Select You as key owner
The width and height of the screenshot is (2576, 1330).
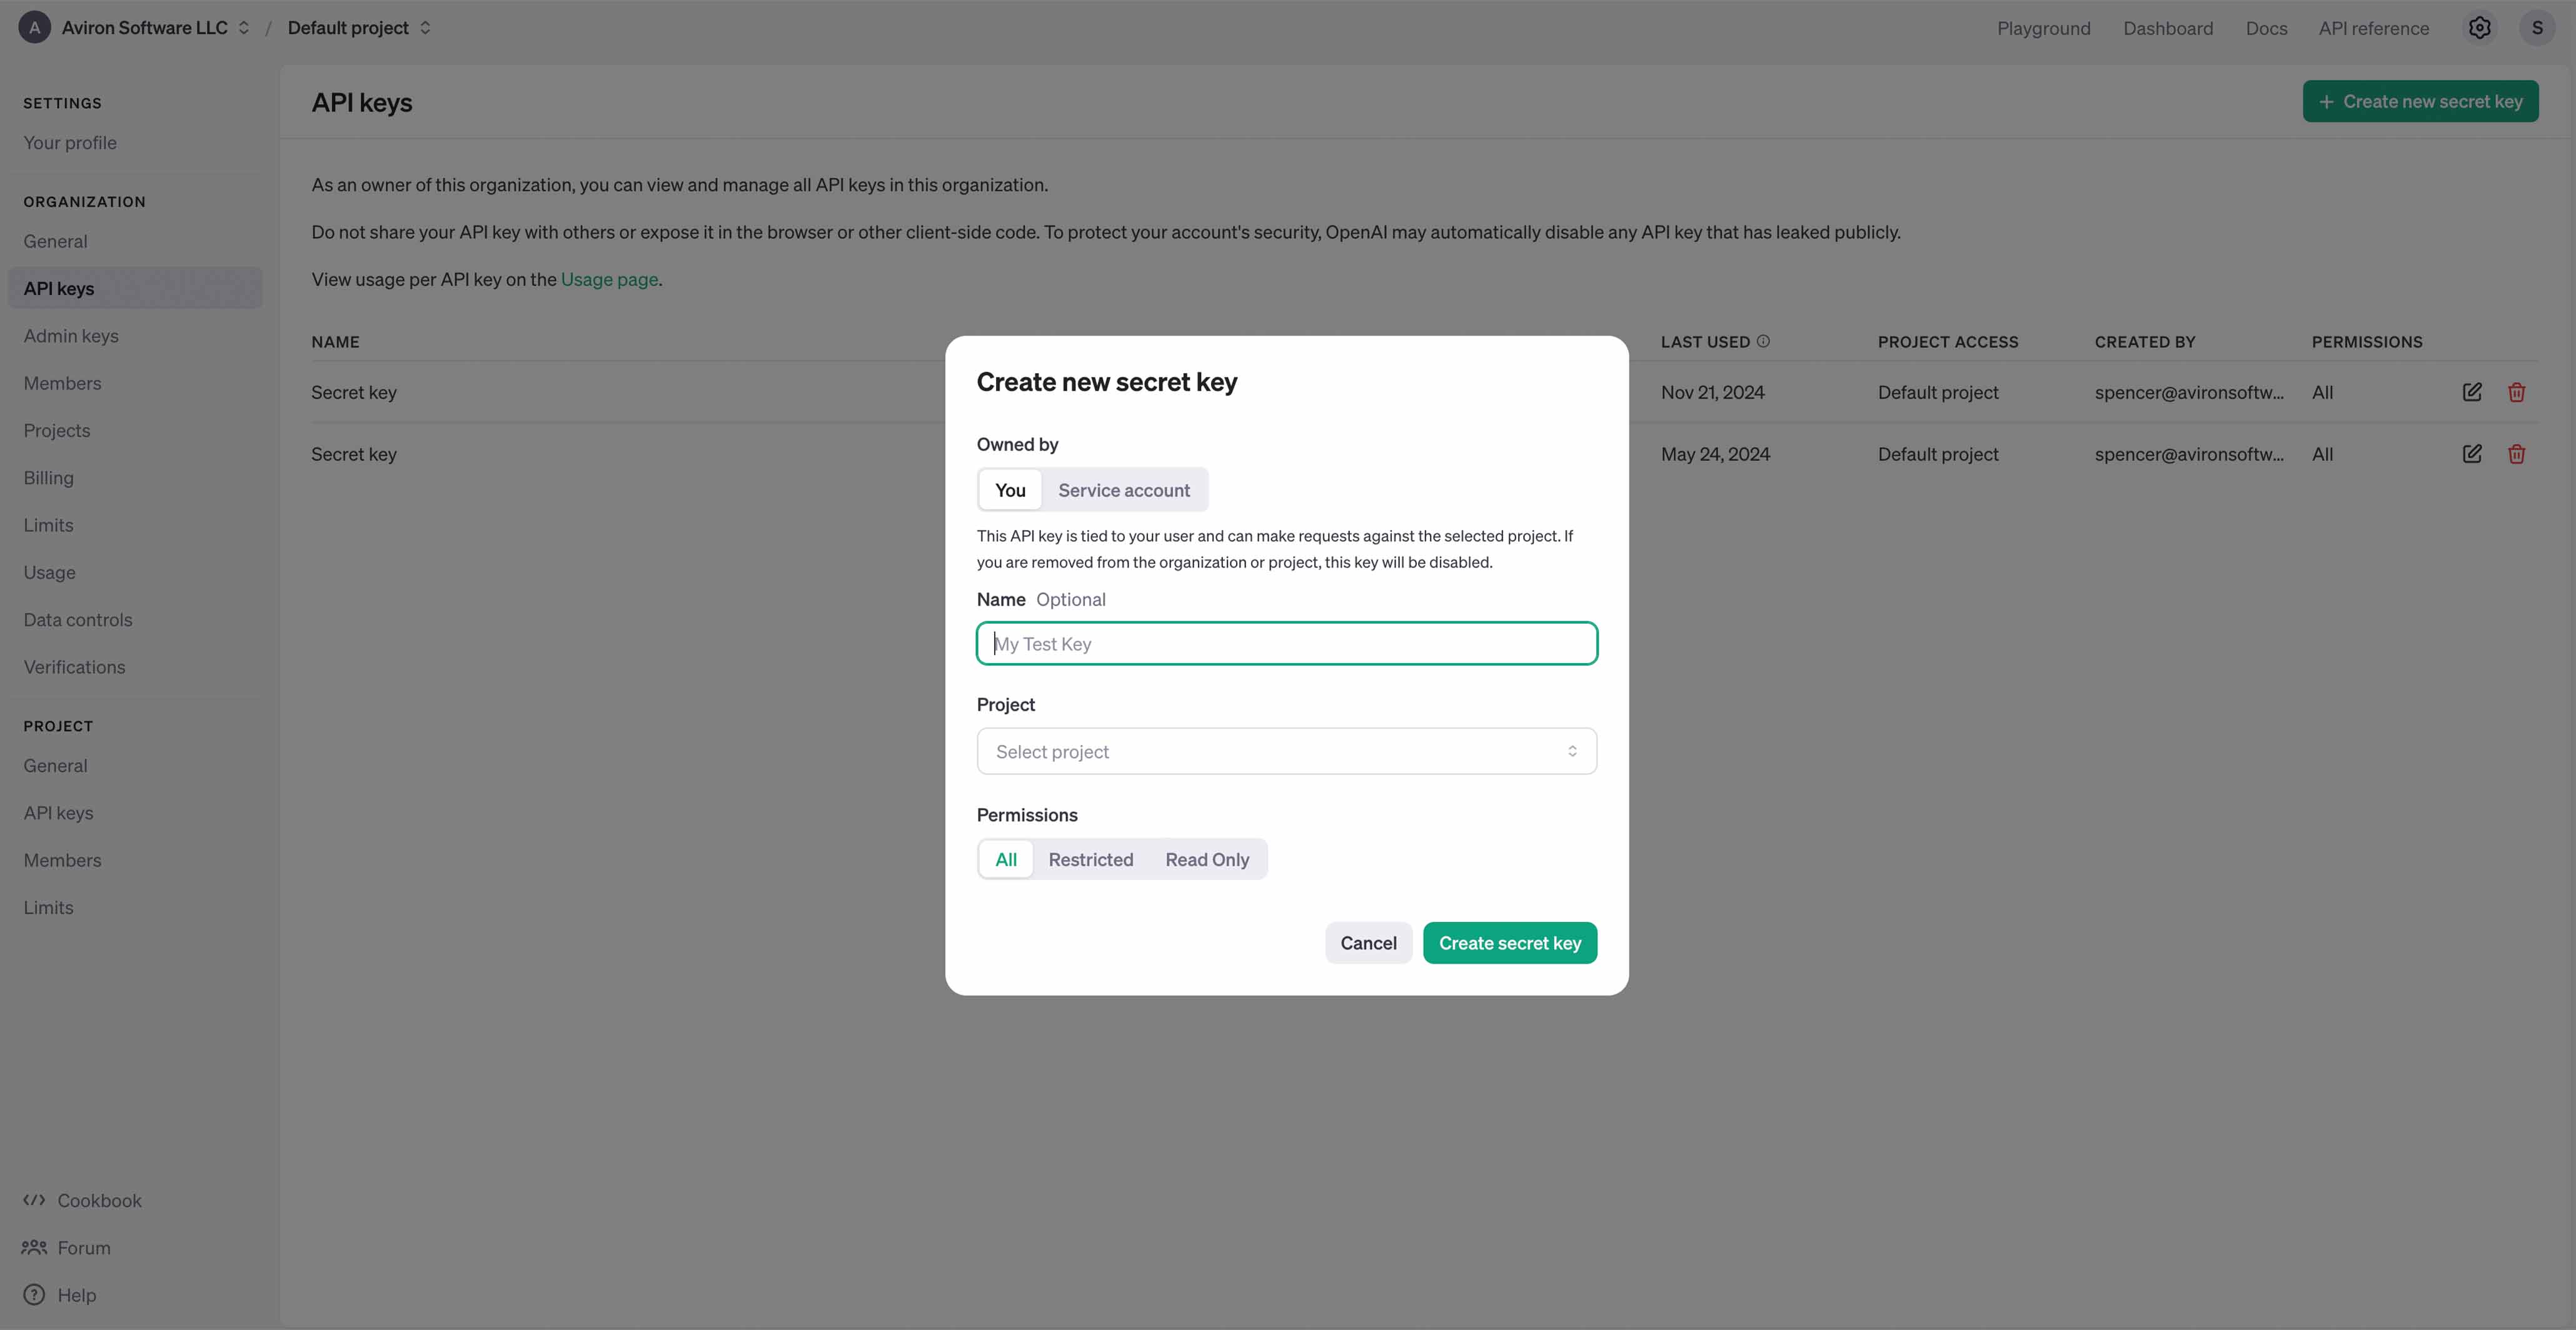pyautogui.click(x=1010, y=489)
